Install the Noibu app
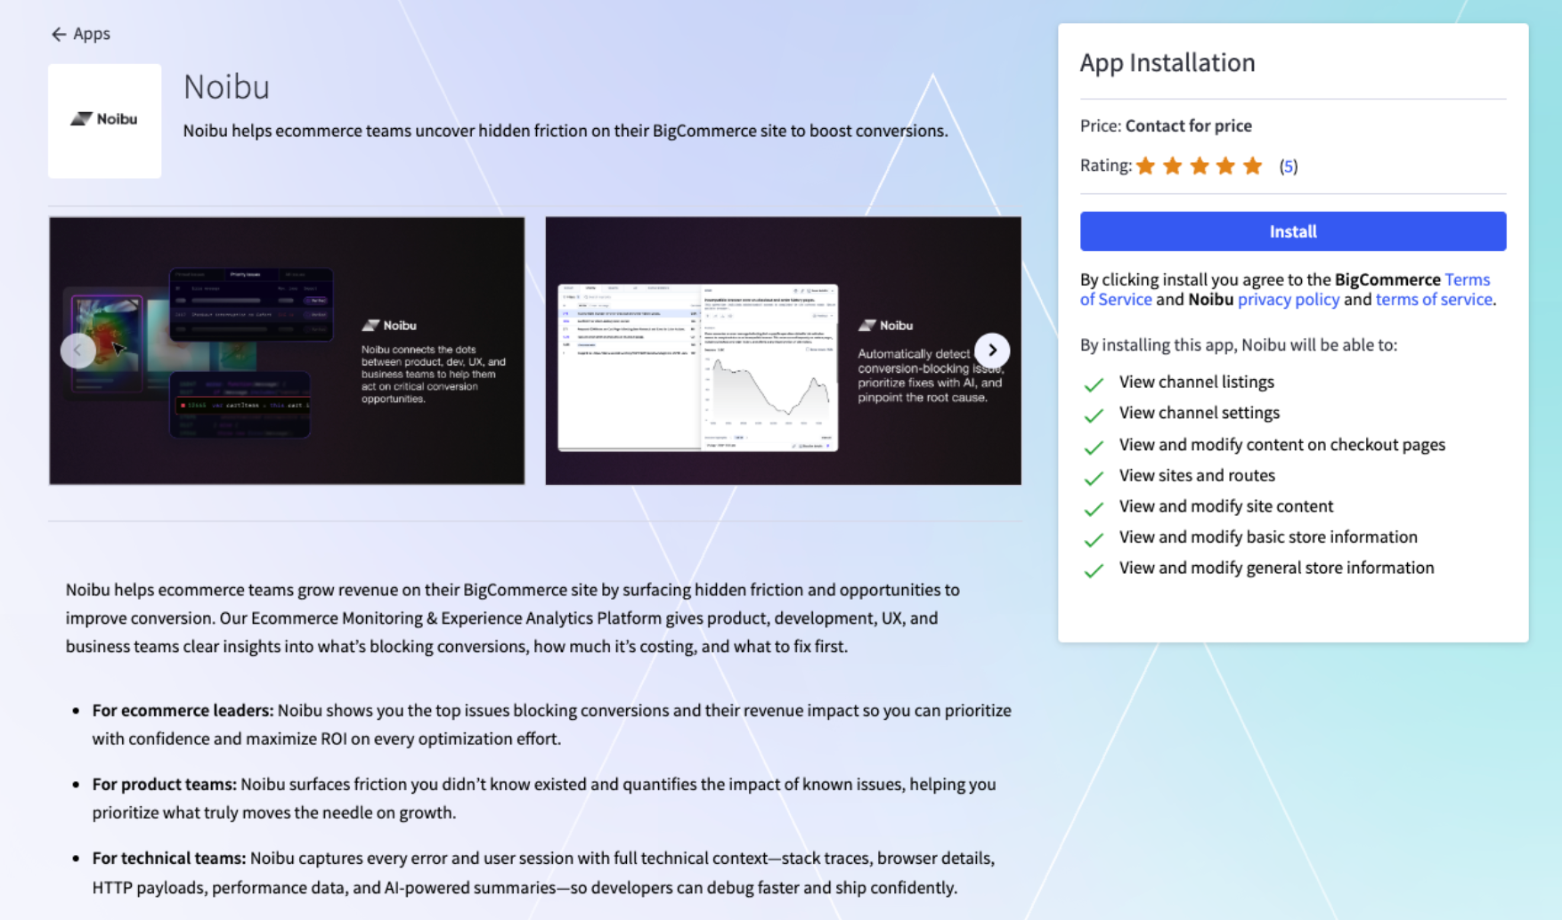The image size is (1562, 920). [x=1293, y=231]
